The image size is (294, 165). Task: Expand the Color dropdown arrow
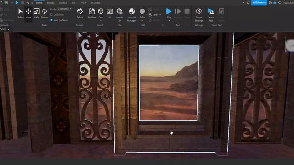[x=142, y=20]
